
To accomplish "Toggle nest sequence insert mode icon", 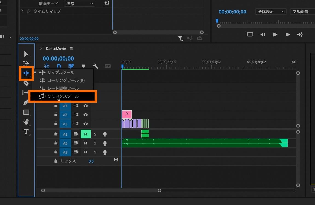I will tap(47, 66).
